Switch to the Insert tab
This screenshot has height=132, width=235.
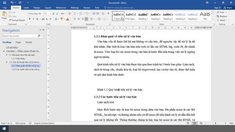(x=26, y=8)
